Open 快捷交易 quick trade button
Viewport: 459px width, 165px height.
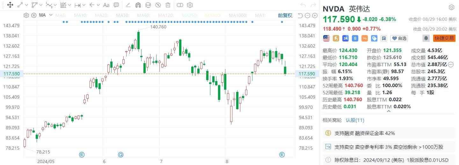pos(444,38)
